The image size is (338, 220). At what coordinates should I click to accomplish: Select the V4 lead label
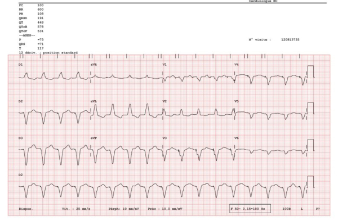tap(237, 65)
